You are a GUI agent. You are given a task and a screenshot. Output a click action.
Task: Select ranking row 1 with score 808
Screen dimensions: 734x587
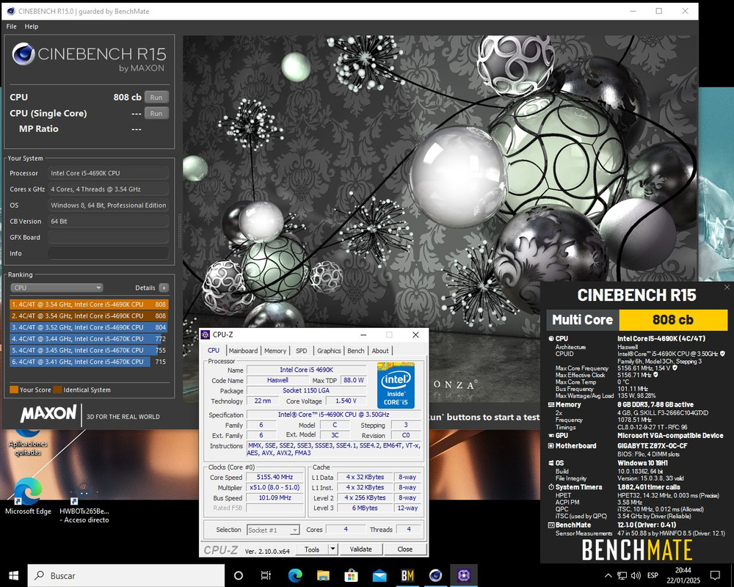(89, 305)
